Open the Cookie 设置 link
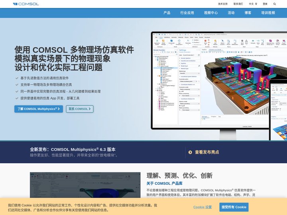Viewport: 287px width, 215px height. 202,207
